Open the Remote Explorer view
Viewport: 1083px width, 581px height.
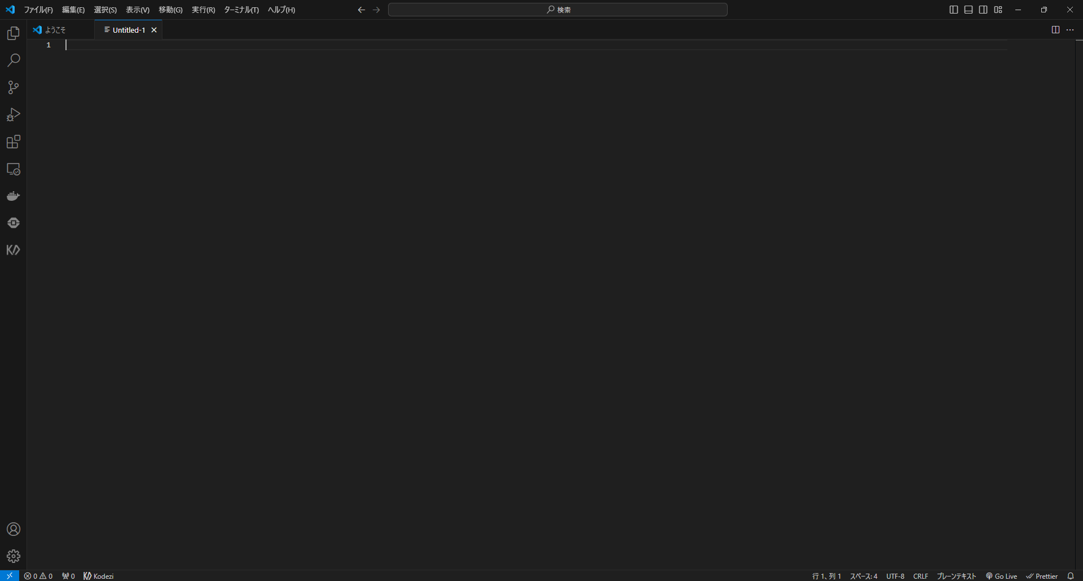click(12, 169)
